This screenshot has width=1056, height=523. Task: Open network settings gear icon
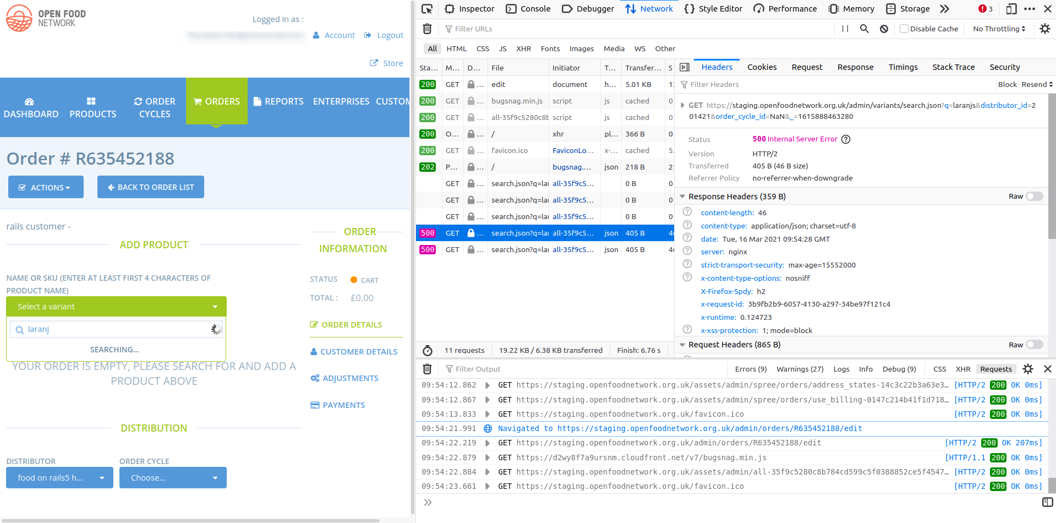pyautogui.click(x=1045, y=29)
